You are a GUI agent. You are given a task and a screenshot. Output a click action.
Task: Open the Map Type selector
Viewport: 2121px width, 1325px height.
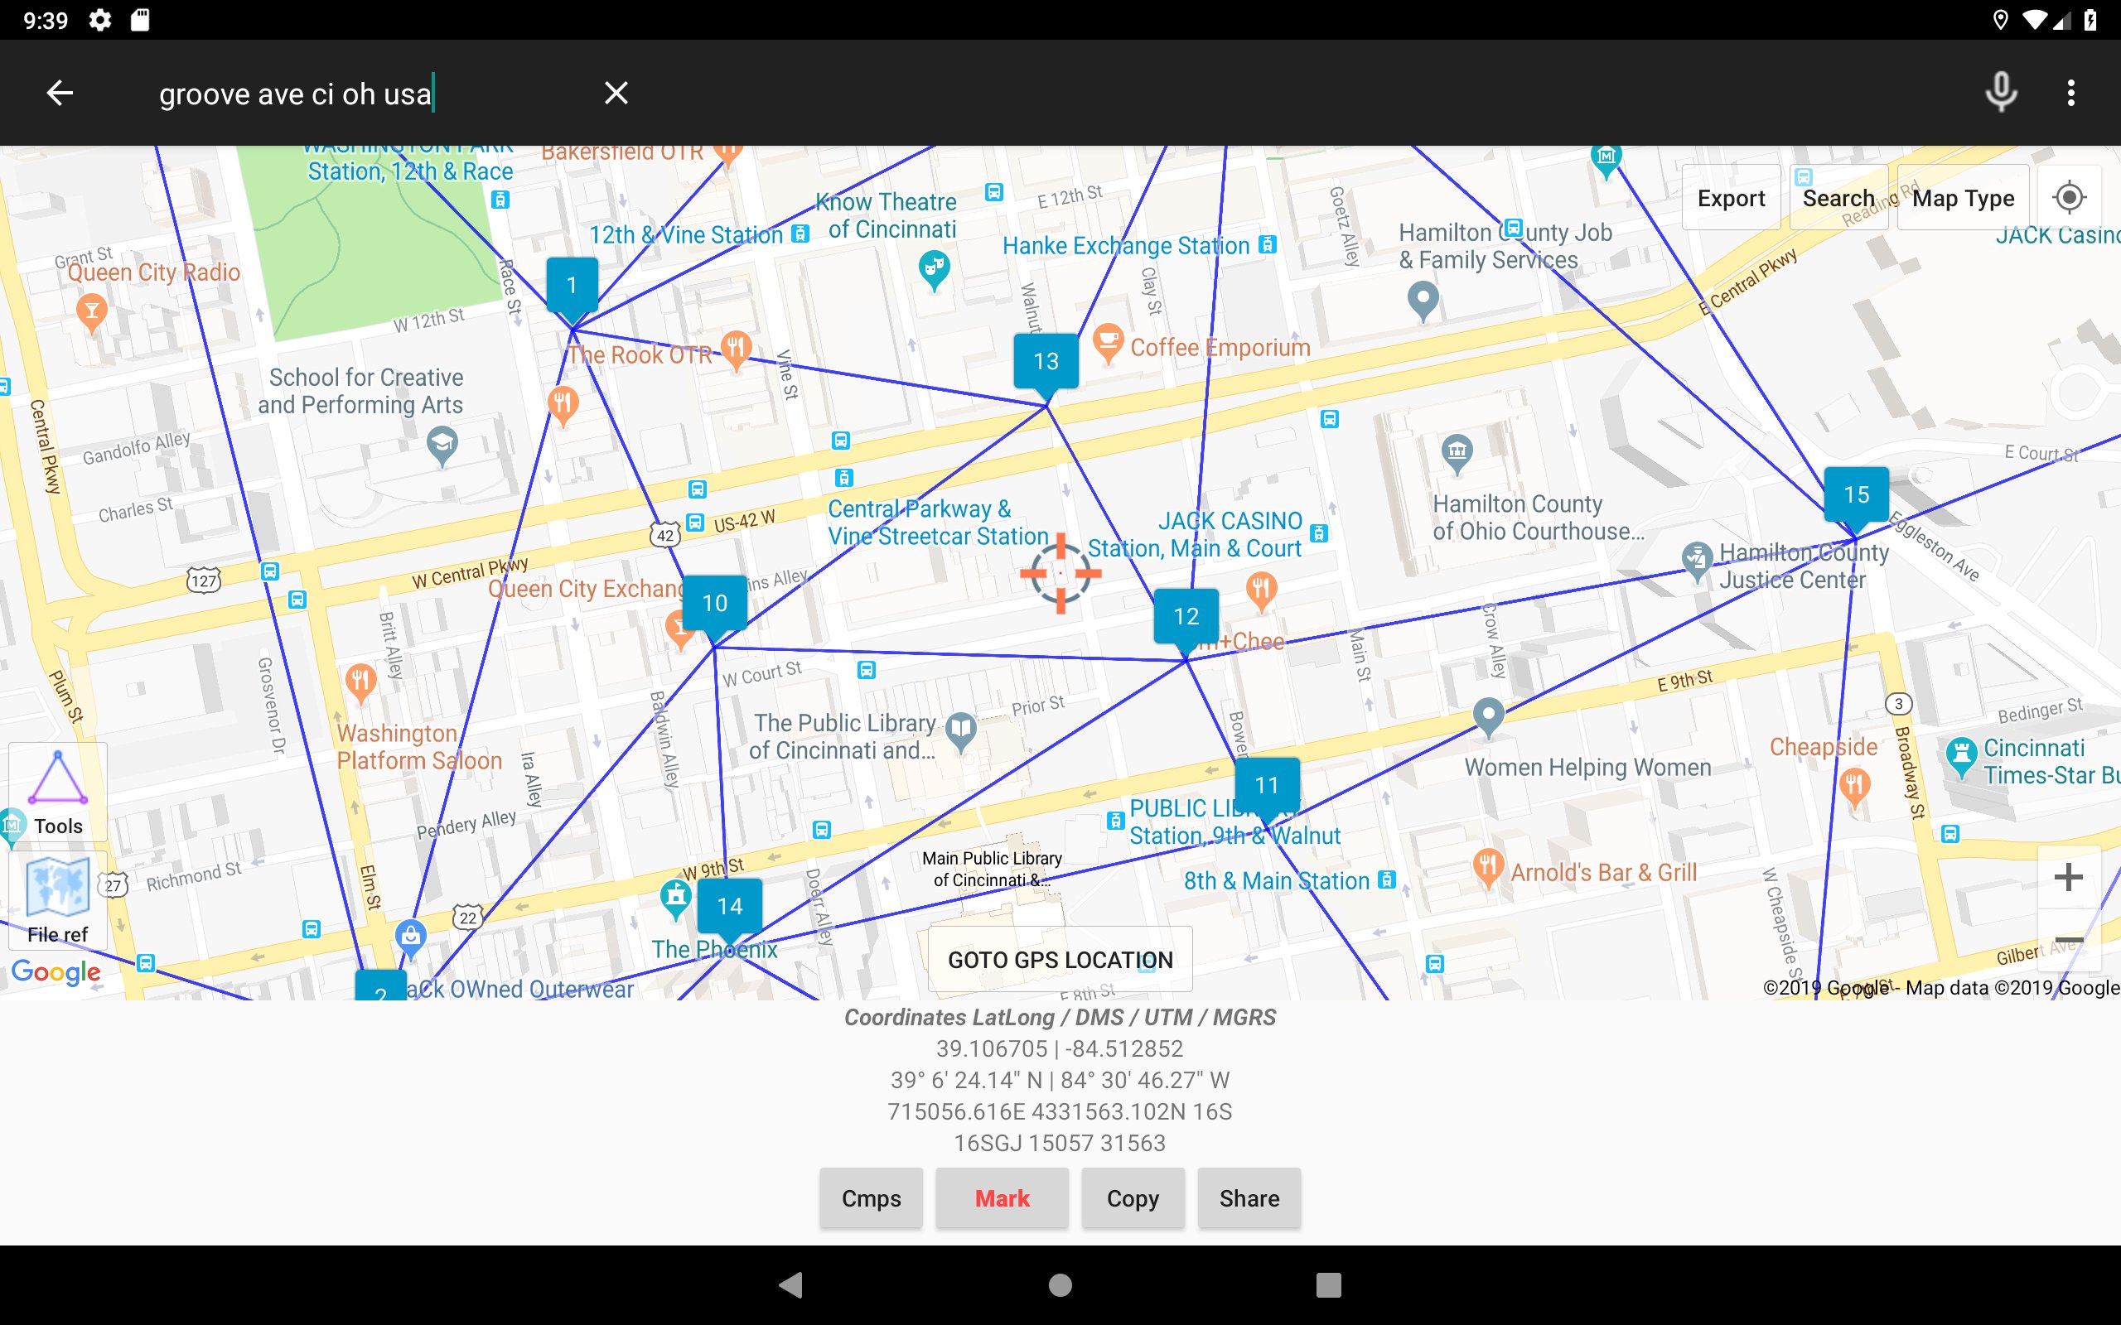pyautogui.click(x=1964, y=197)
